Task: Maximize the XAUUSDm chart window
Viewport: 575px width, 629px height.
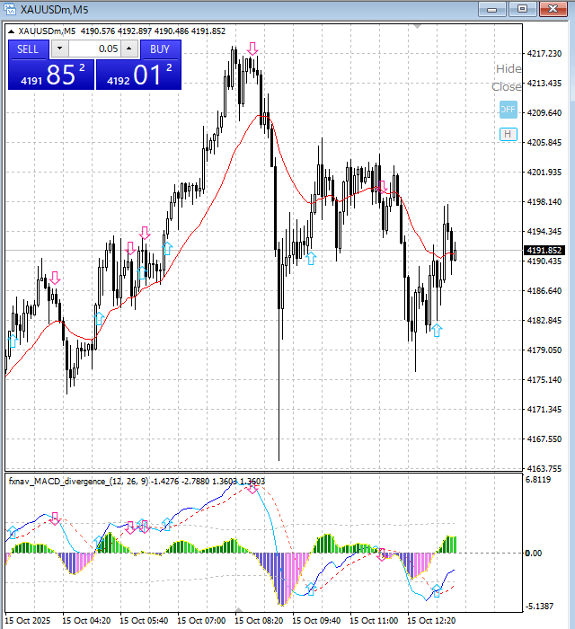Action: click(521, 9)
